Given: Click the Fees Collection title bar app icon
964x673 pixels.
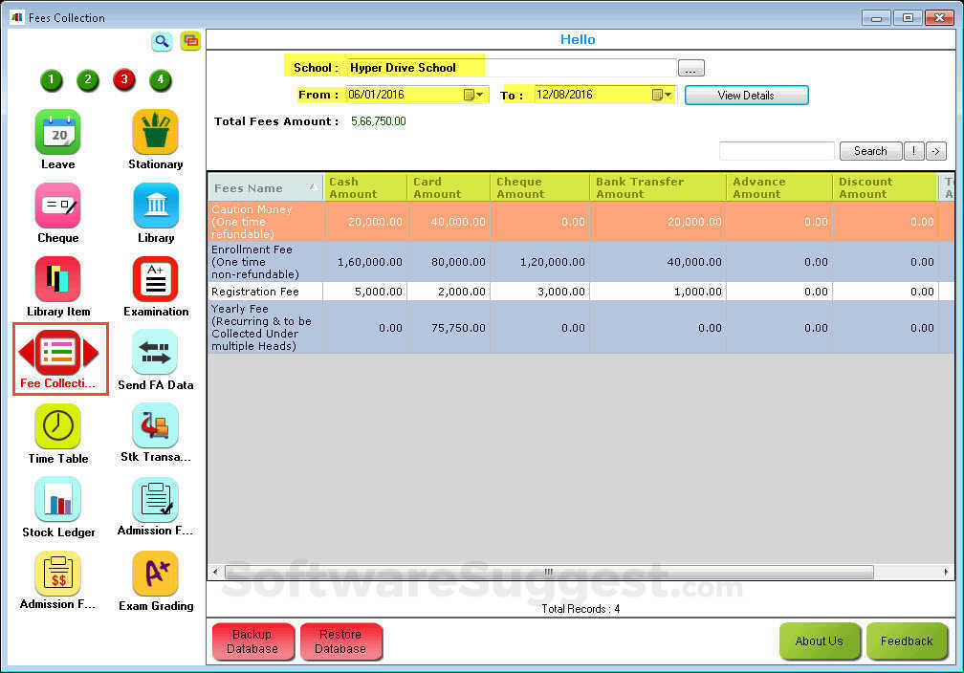Looking at the screenshot, I should pyautogui.click(x=16, y=17).
